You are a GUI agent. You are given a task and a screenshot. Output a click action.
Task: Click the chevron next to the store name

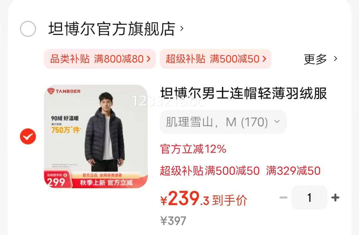(182, 29)
